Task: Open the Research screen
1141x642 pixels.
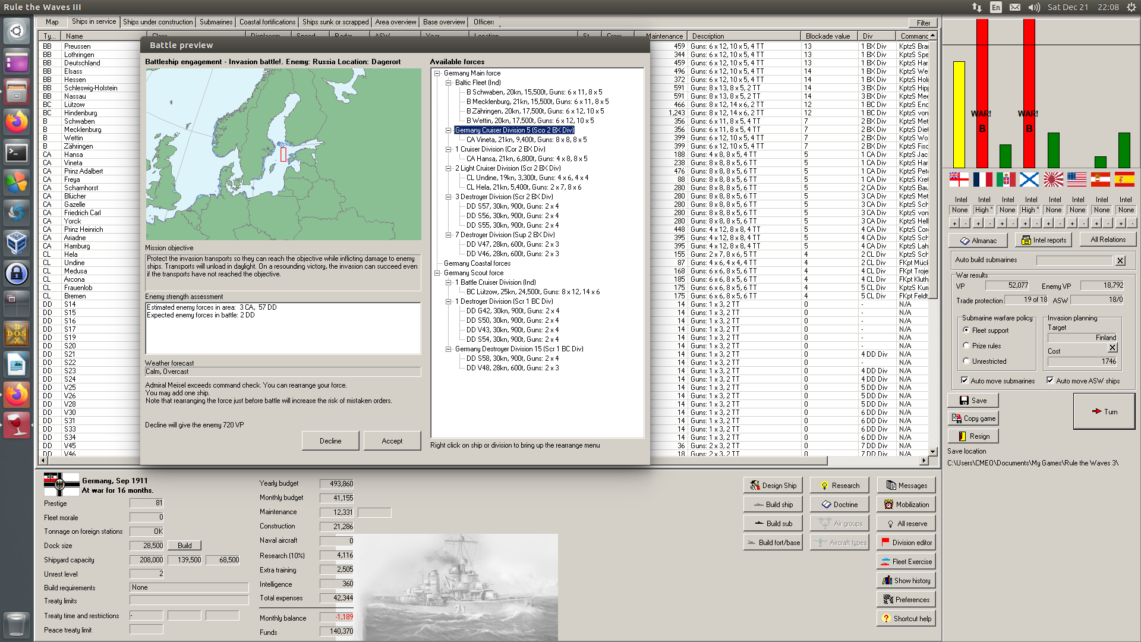Action: pos(839,486)
